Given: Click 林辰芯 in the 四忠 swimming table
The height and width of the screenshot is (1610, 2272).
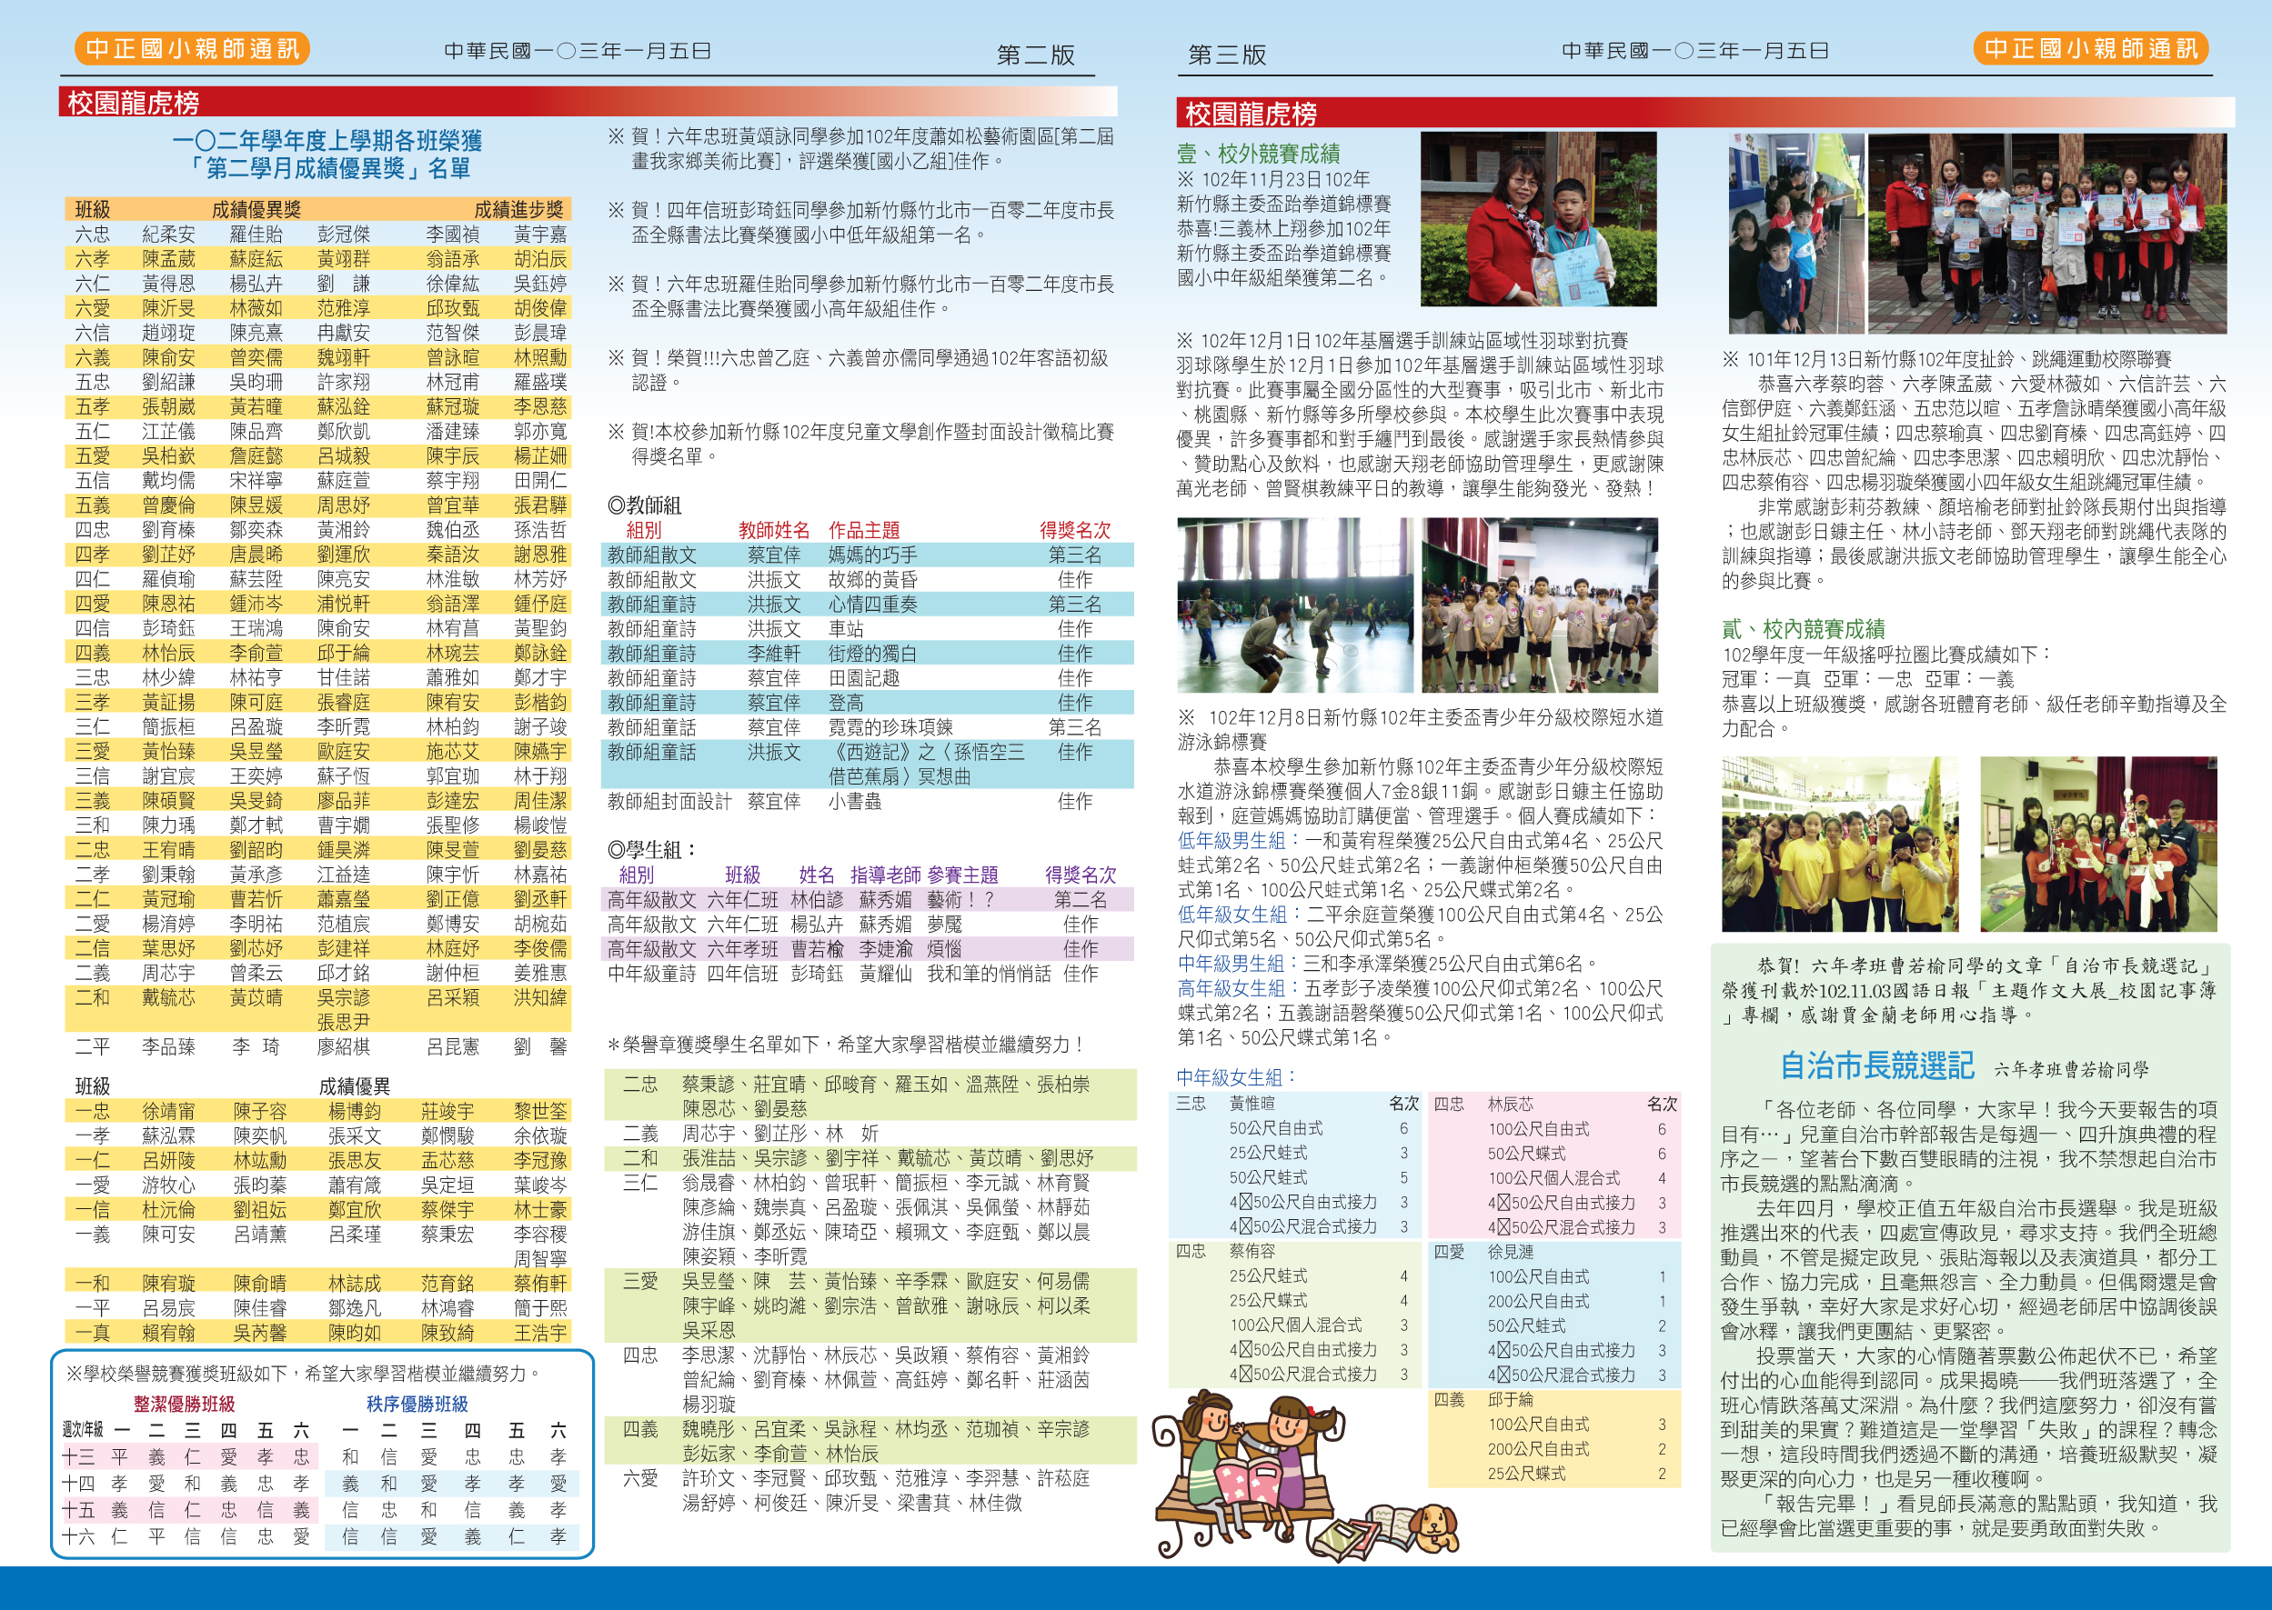Looking at the screenshot, I should point(1511,1104).
